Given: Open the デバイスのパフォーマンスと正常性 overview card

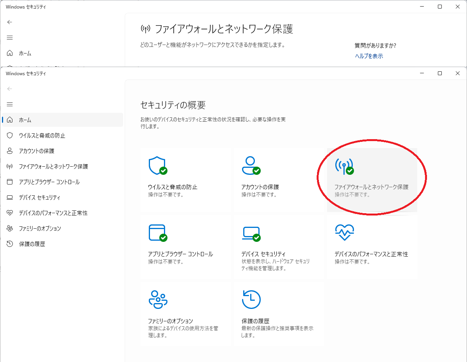Looking at the screenshot, I should tap(372, 248).
